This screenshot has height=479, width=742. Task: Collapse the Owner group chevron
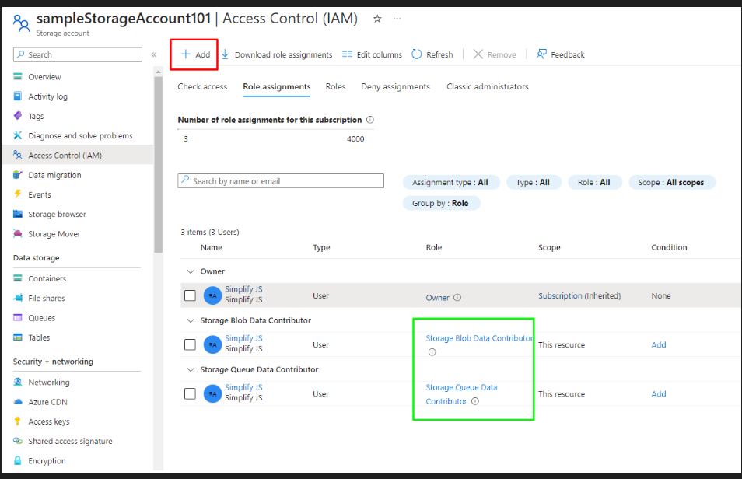click(x=191, y=271)
